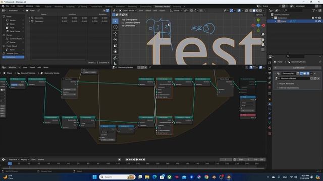The image size is (323, 181).
Task: Open the Modifier dropdown in node editor
Action: (14, 67)
